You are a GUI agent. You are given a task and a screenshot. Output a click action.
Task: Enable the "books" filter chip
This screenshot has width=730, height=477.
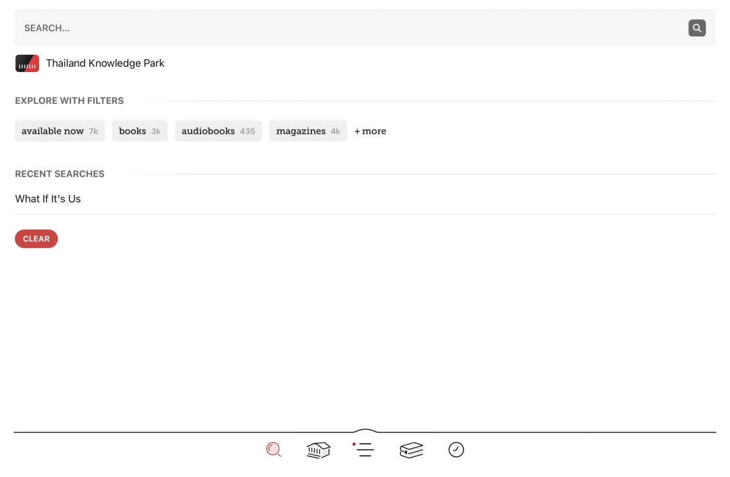point(140,131)
